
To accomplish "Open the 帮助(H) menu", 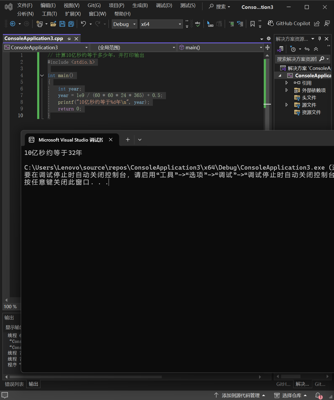I will click(x=123, y=14).
